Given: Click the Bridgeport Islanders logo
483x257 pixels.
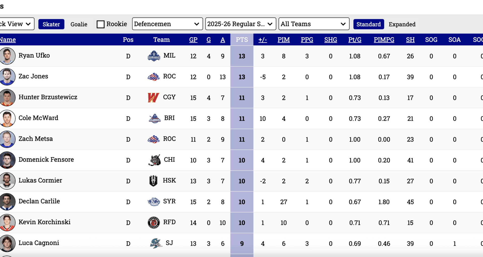Looking at the screenshot, I should 154,118.
